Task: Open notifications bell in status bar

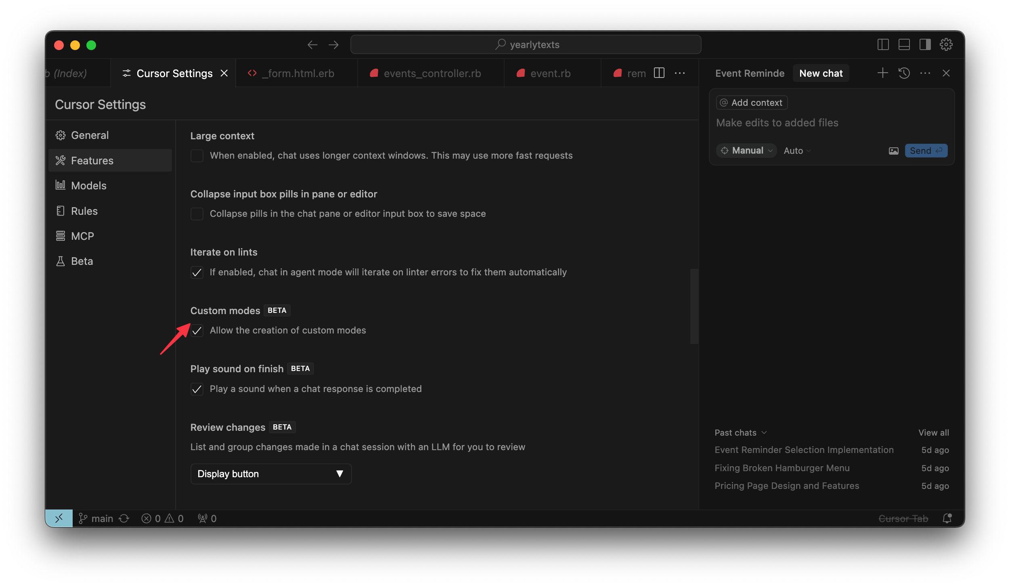Action: (947, 518)
